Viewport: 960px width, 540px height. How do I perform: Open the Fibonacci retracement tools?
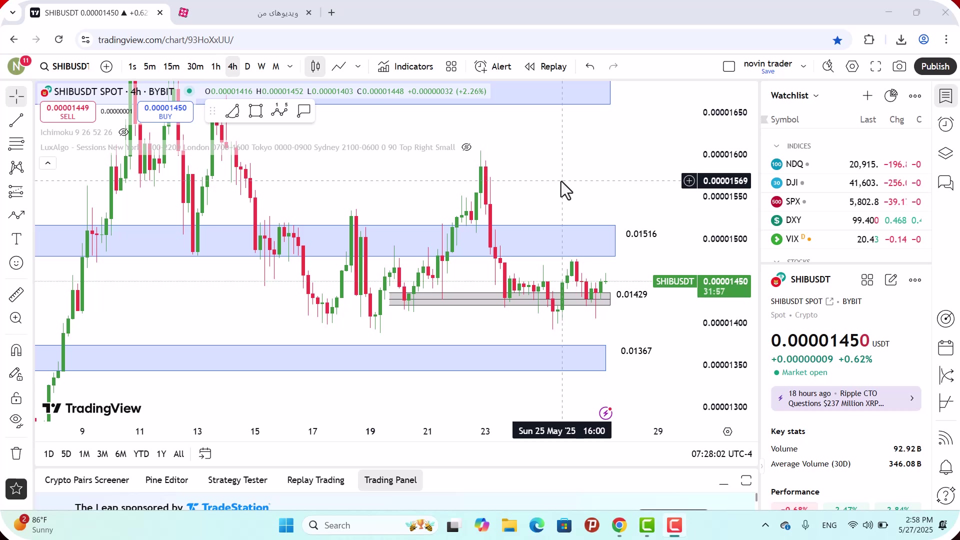pyautogui.click(x=16, y=144)
